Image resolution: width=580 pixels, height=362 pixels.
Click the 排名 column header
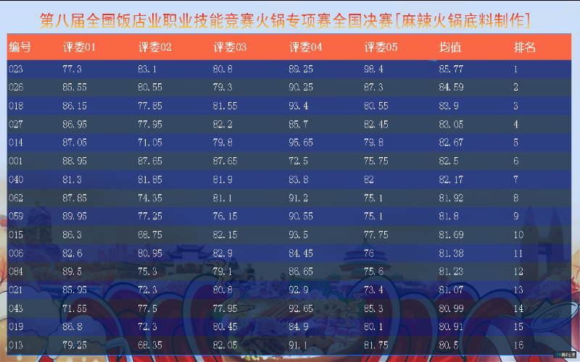524,48
